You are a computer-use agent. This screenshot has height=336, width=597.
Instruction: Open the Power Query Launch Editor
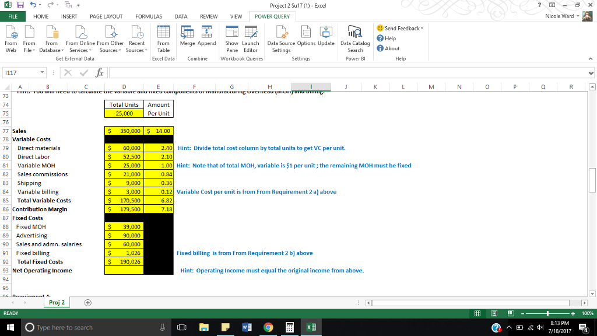[251, 38]
